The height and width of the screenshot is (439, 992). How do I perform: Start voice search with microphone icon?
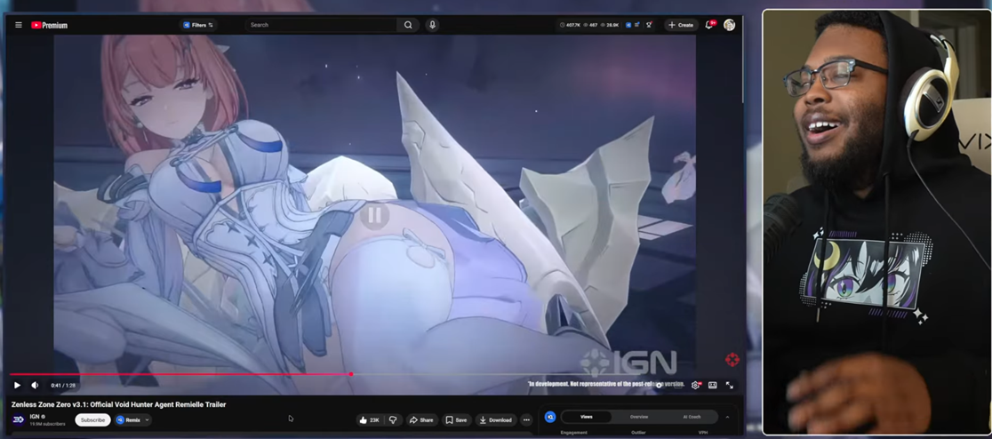(432, 25)
